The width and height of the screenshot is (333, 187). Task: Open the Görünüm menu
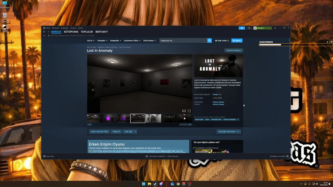point(55,28)
